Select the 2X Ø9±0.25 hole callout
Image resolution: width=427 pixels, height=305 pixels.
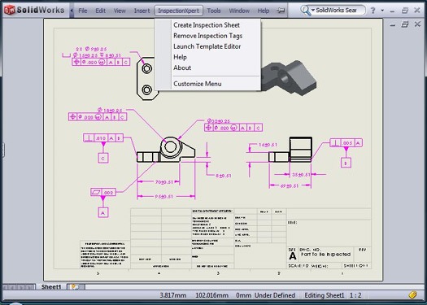91,49
